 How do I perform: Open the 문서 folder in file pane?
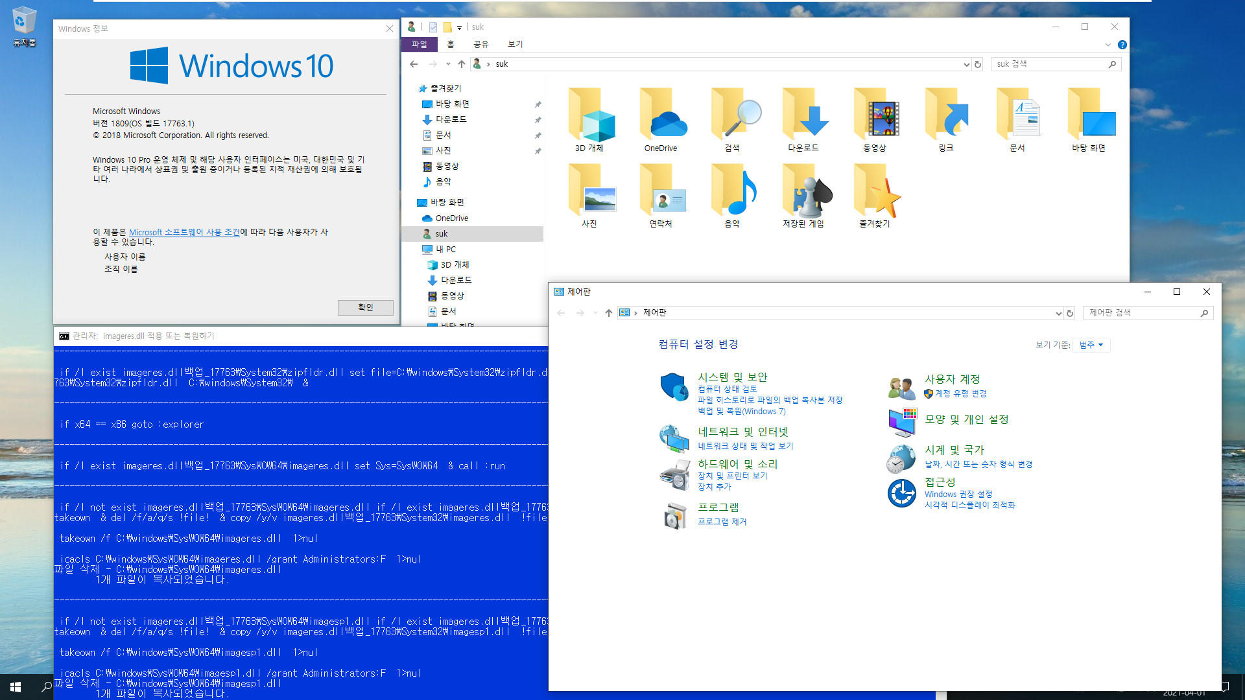(x=1017, y=120)
